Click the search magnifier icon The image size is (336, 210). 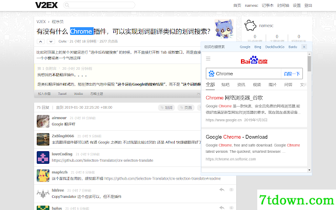pos(67,5)
